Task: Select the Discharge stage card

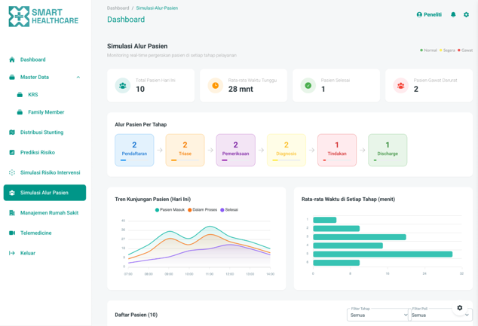Action: (x=388, y=150)
